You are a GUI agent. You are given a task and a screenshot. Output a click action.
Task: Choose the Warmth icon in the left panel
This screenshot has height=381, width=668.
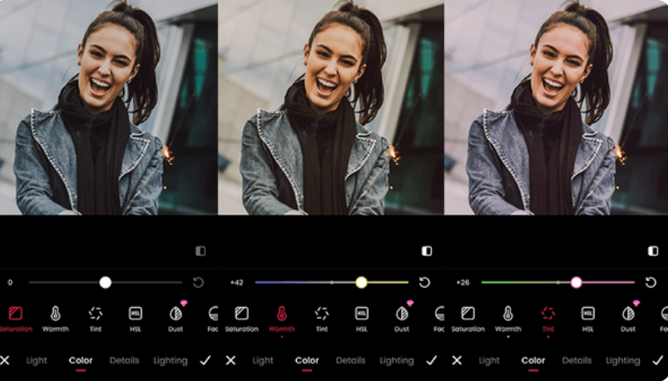coord(56,314)
